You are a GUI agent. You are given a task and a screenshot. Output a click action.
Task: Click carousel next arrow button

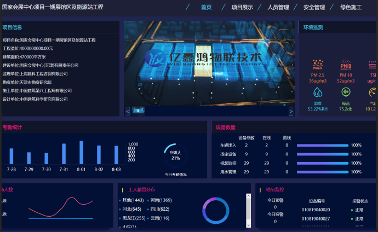[291, 111]
